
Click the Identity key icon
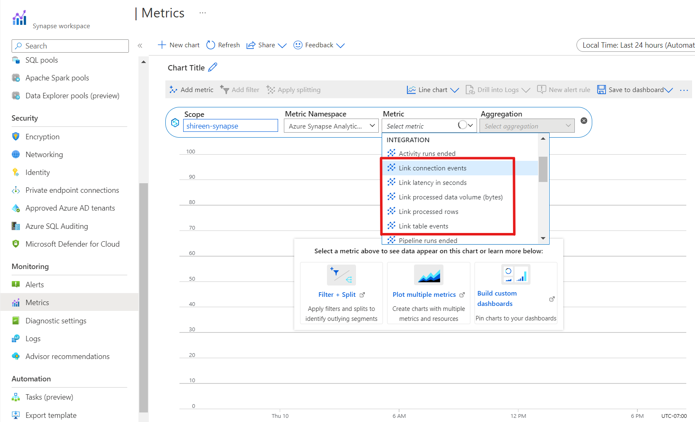coord(16,172)
